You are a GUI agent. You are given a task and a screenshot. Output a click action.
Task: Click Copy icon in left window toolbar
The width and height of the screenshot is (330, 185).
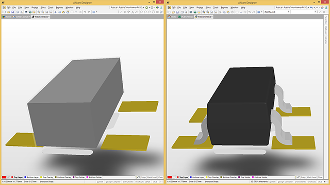coord(59,12)
